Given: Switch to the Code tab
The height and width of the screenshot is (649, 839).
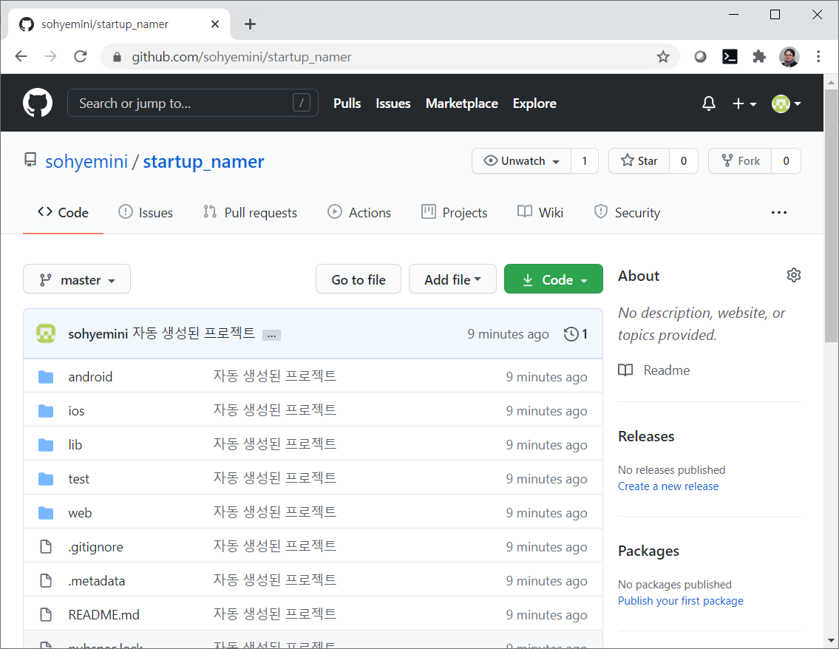Looking at the screenshot, I should pyautogui.click(x=63, y=212).
